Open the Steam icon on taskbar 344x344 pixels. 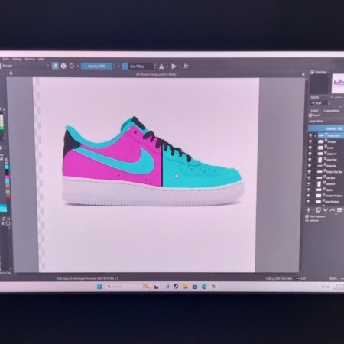(176, 287)
